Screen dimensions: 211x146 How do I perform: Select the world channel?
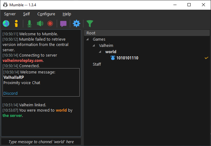111,52
